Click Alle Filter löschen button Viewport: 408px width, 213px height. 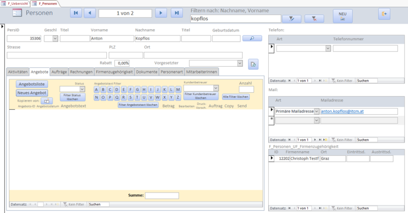coord(236,97)
